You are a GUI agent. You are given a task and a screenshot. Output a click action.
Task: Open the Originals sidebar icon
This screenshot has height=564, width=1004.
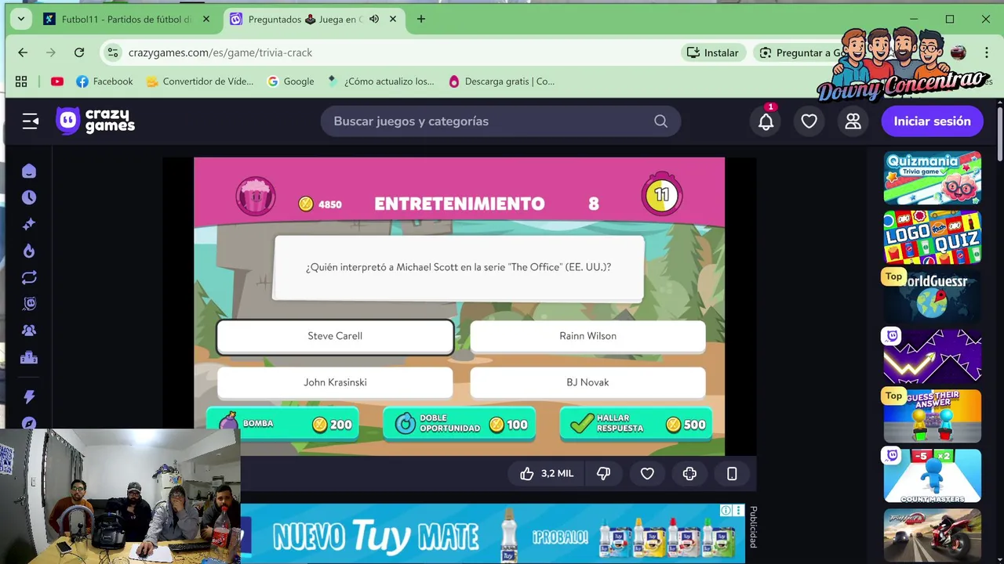tap(29, 304)
